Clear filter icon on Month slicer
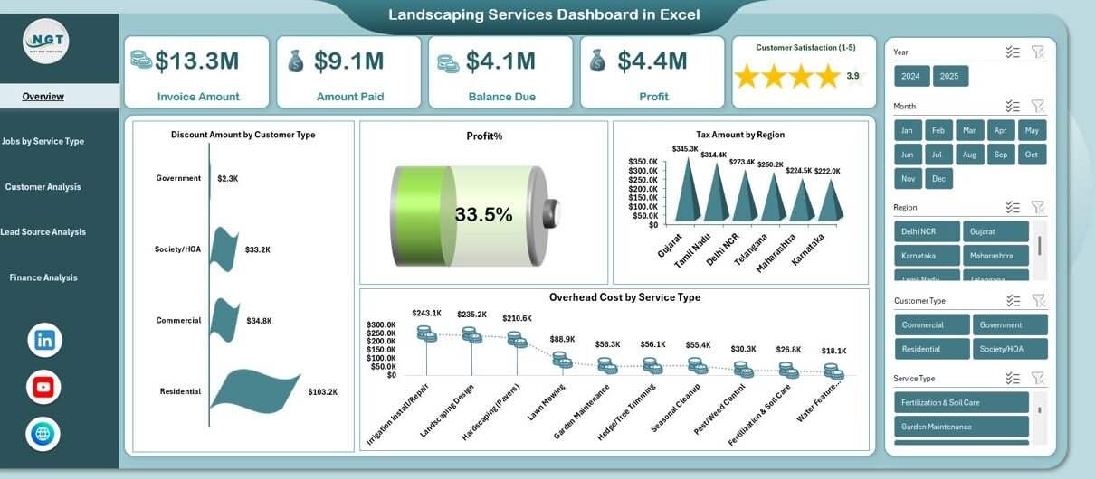 pyautogui.click(x=1038, y=107)
